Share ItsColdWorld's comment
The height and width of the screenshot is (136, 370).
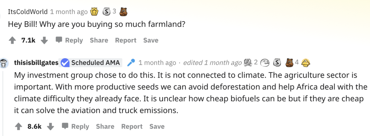(99, 40)
